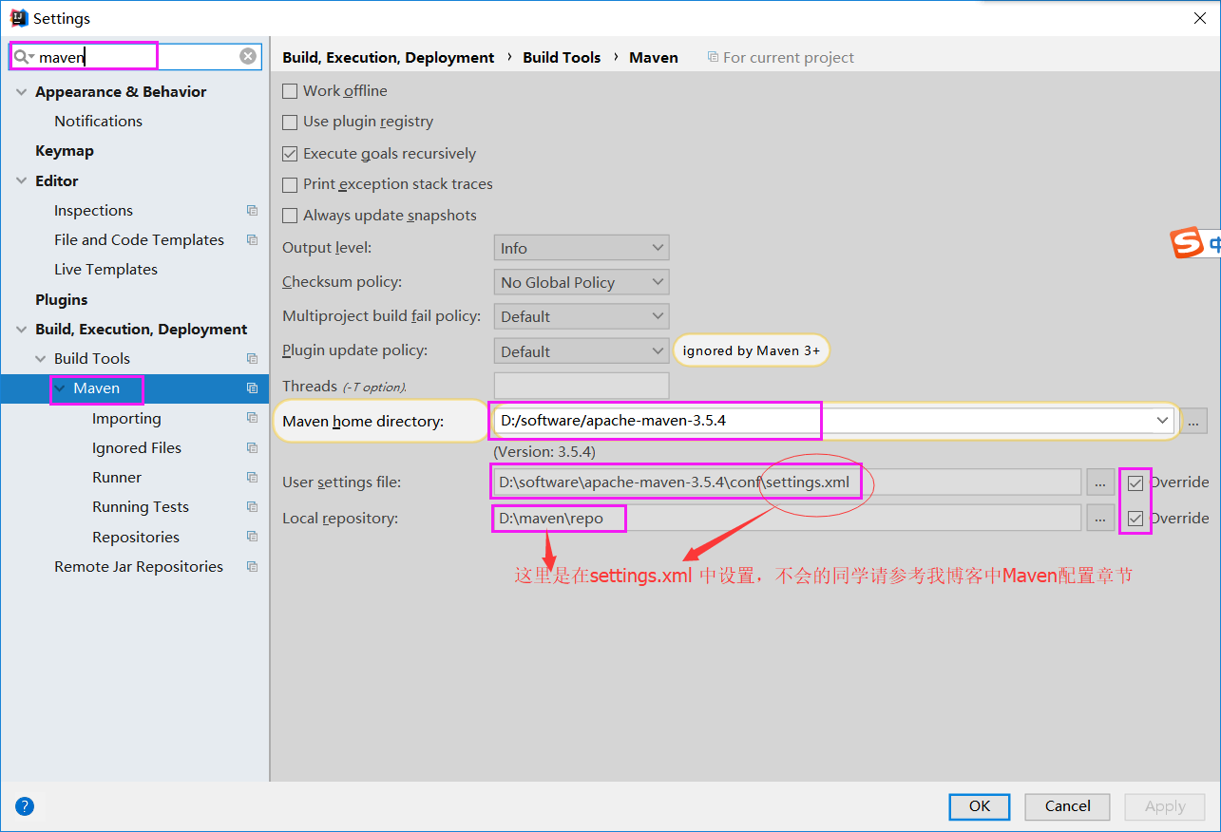
Task: Select Plugins in settings tree
Action: 62,299
